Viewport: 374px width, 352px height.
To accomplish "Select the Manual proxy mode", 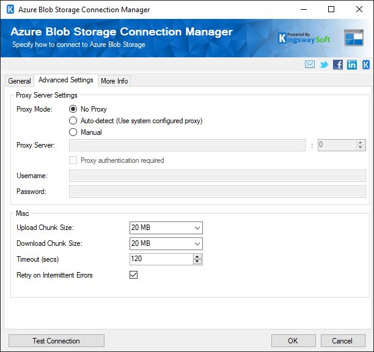I will pos(73,132).
